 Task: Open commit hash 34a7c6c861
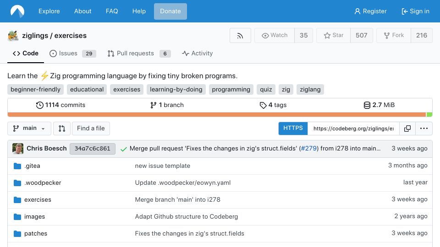coord(92,149)
